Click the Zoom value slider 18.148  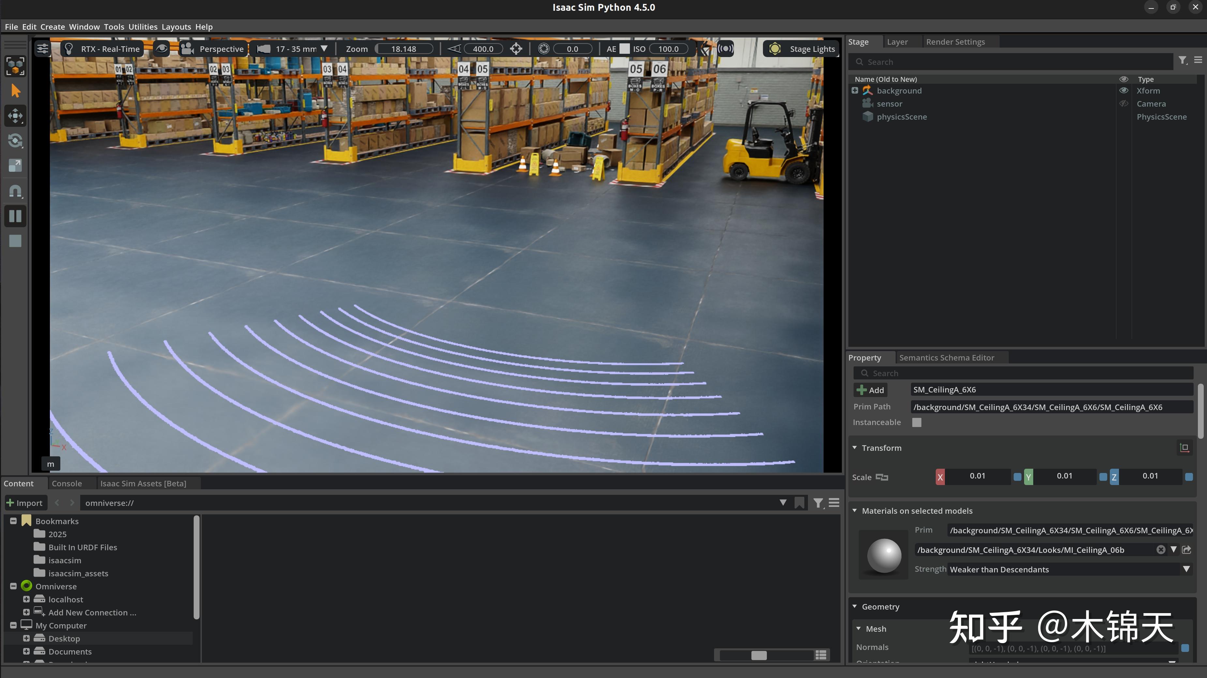pos(404,49)
